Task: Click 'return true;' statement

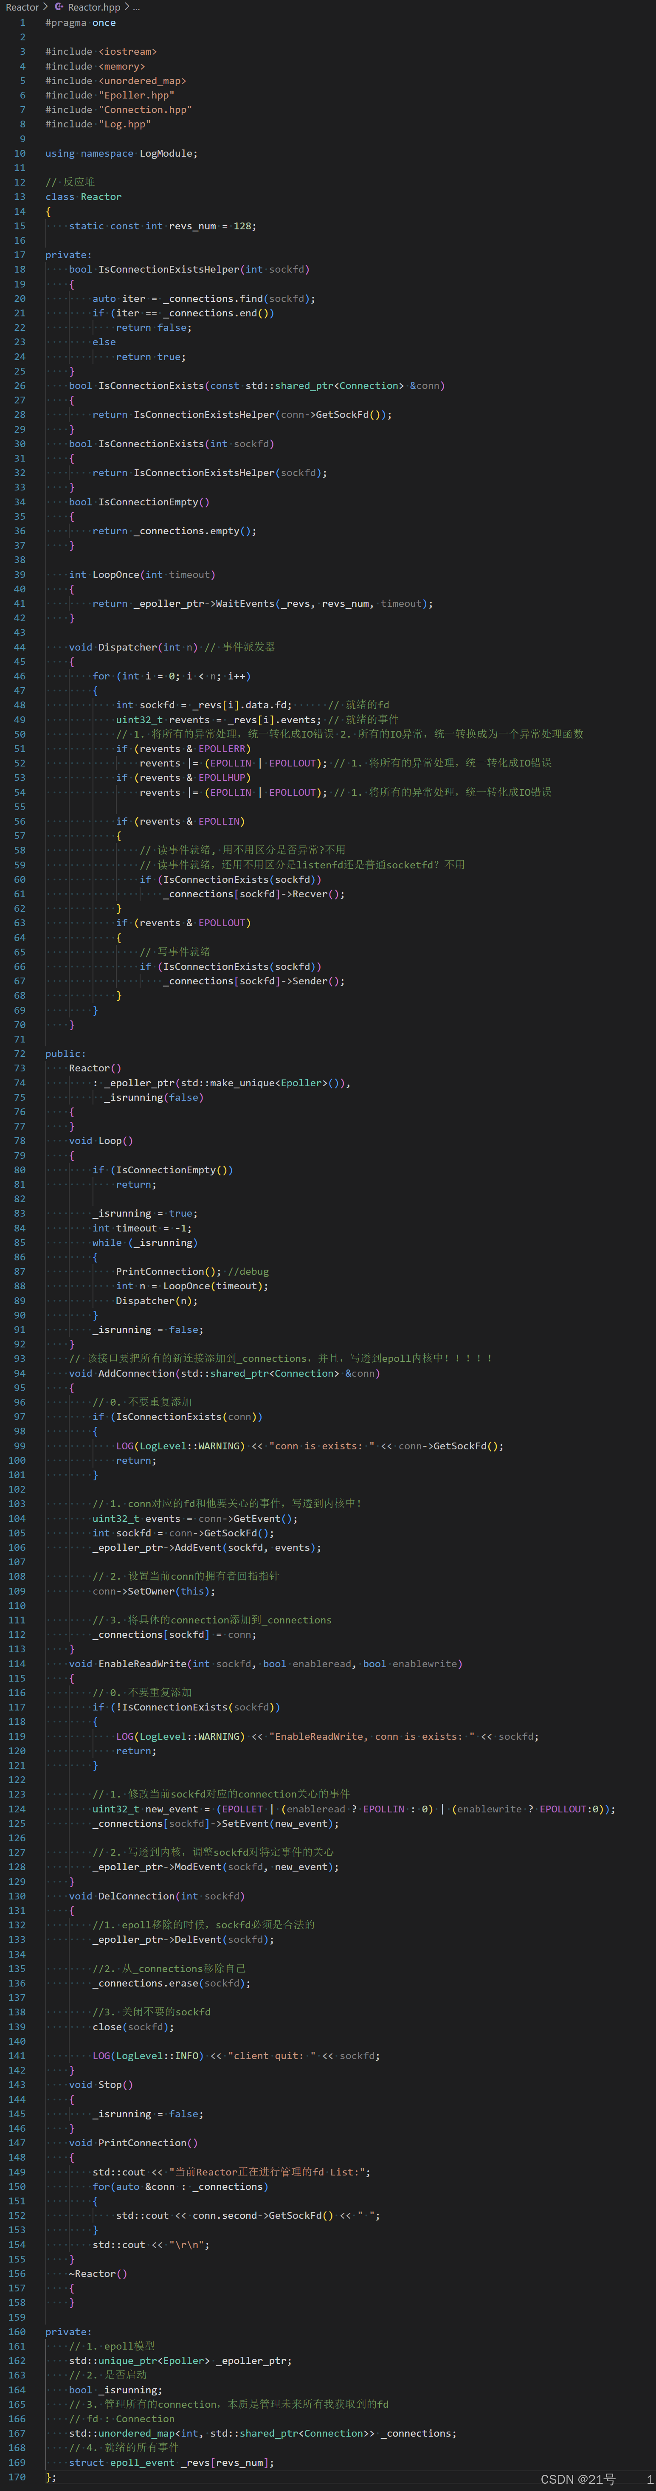Action: tap(150, 356)
